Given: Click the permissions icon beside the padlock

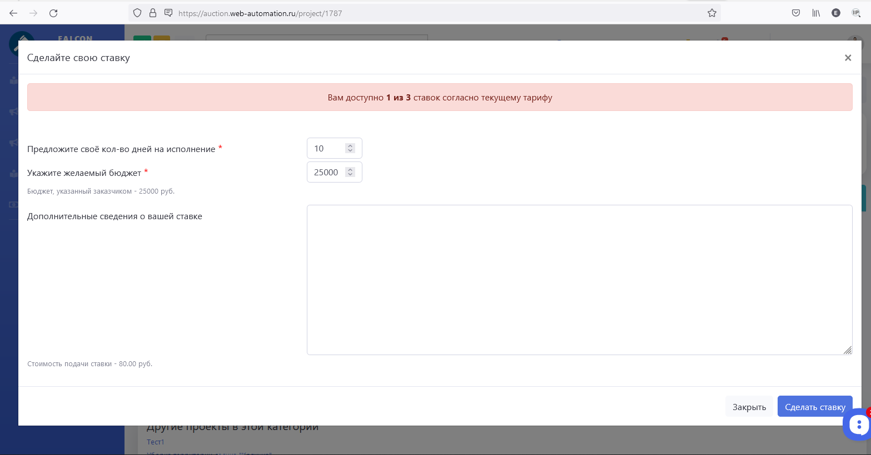Looking at the screenshot, I should coord(168,13).
